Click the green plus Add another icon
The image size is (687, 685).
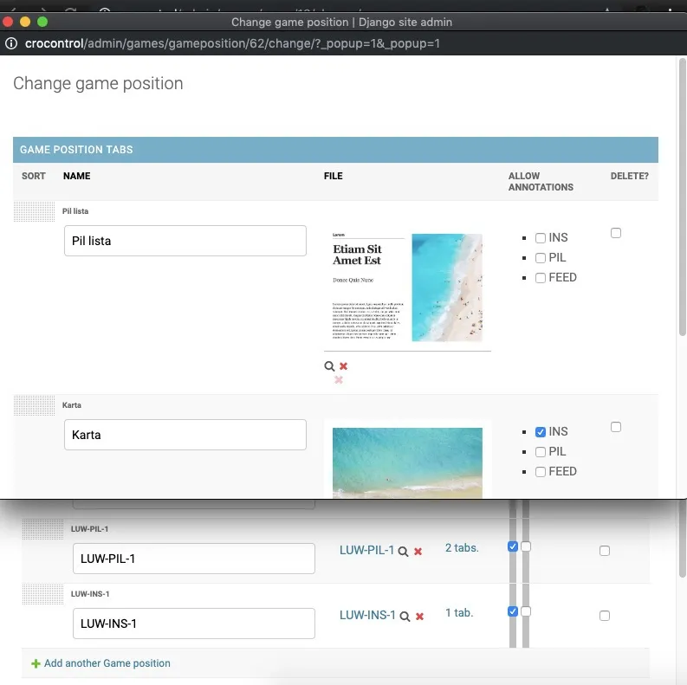[36, 663]
